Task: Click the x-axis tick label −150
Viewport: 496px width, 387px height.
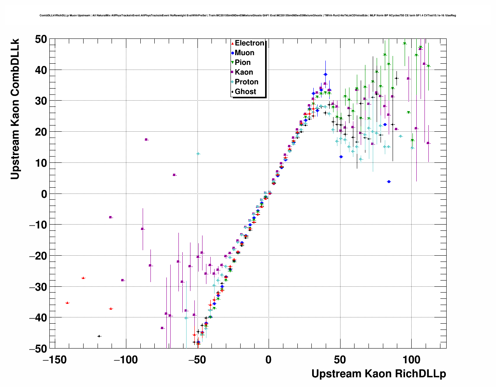Action: pos(55,360)
